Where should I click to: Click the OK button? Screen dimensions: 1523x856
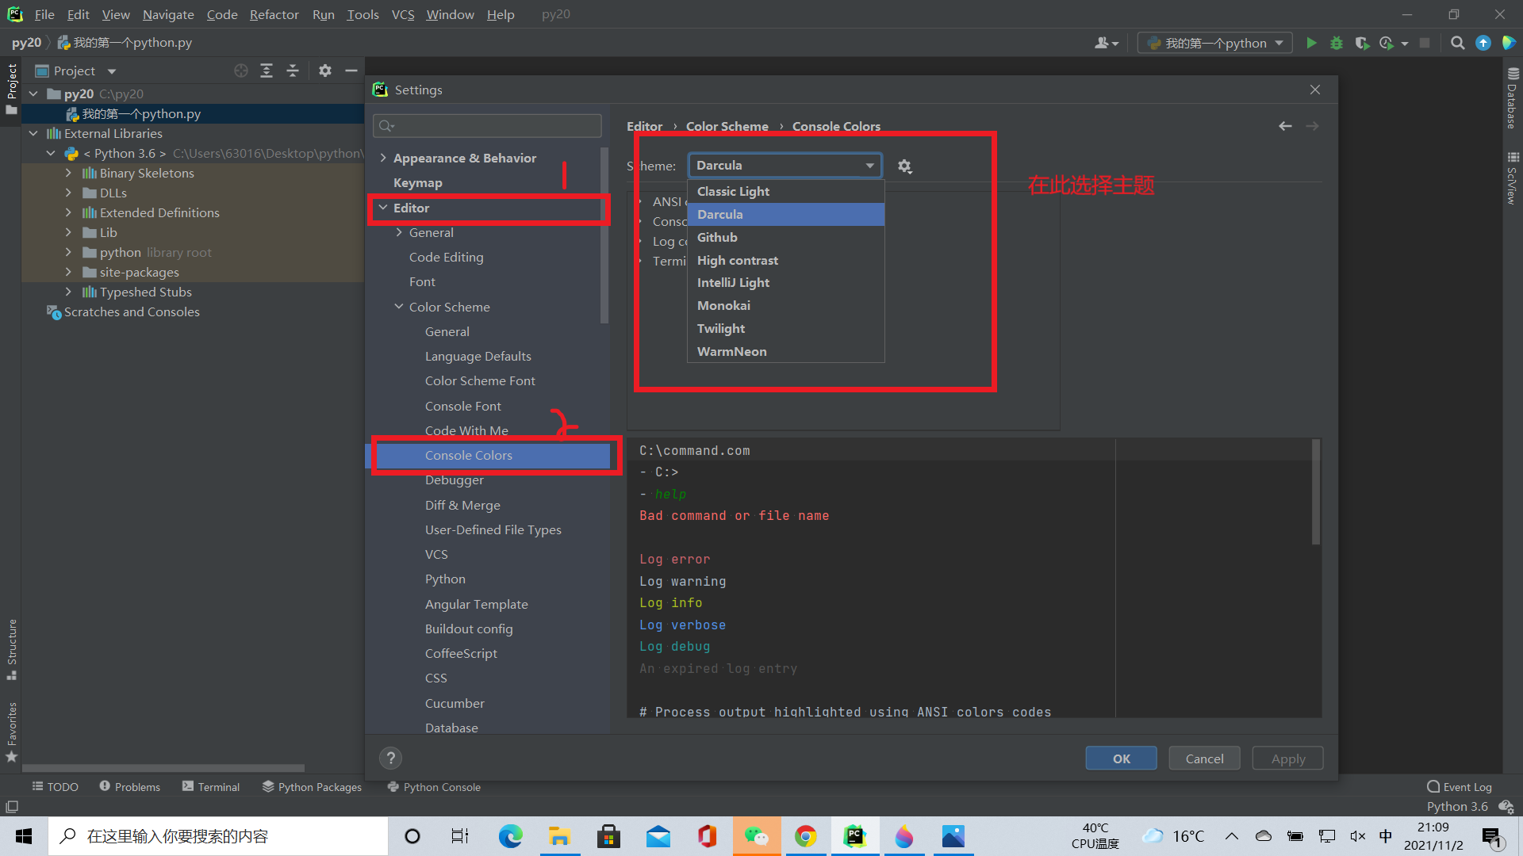click(x=1121, y=759)
